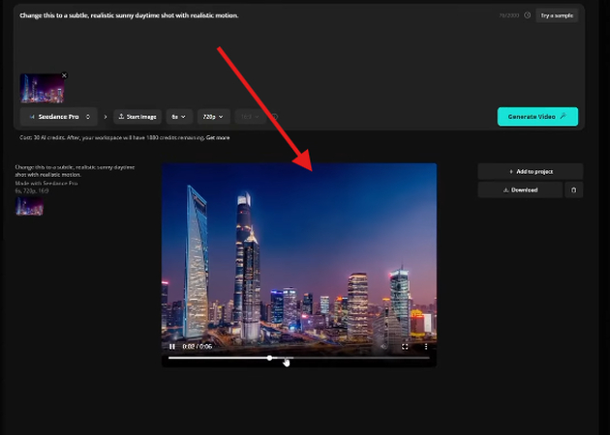The image size is (610, 435).
Task: Open the 720p resolution dropdown
Action: [213, 117]
